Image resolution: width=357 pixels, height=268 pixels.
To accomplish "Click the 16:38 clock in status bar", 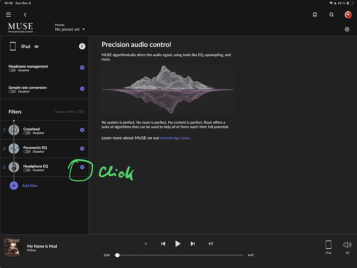I will point(8,3).
